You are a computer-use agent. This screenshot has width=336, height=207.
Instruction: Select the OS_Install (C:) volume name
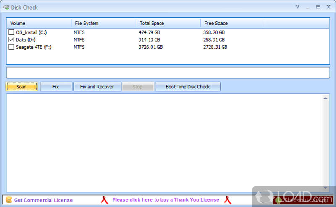click(x=31, y=32)
